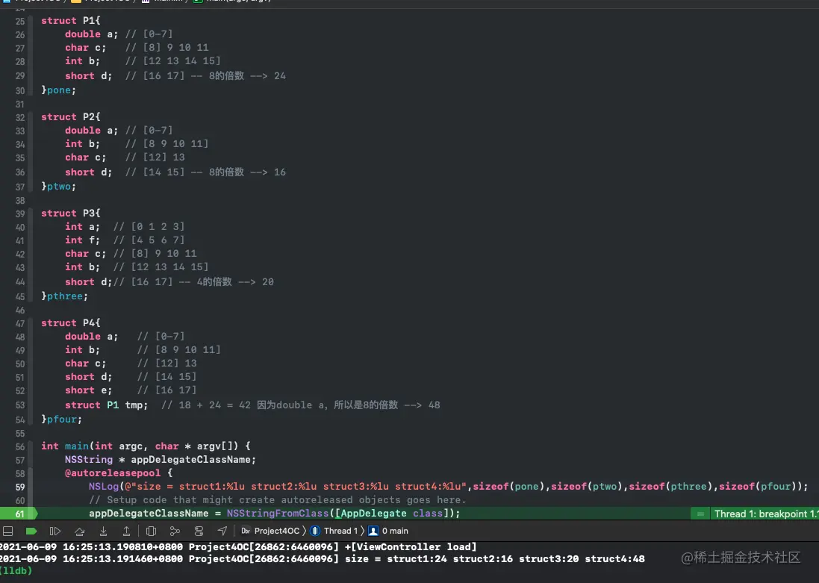Image resolution: width=819 pixels, height=583 pixels.
Task: Click 'struct P1 tmp;' member line
Action: pyautogui.click(x=106, y=405)
